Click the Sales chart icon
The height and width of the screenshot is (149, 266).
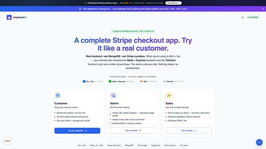click(x=169, y=95)
